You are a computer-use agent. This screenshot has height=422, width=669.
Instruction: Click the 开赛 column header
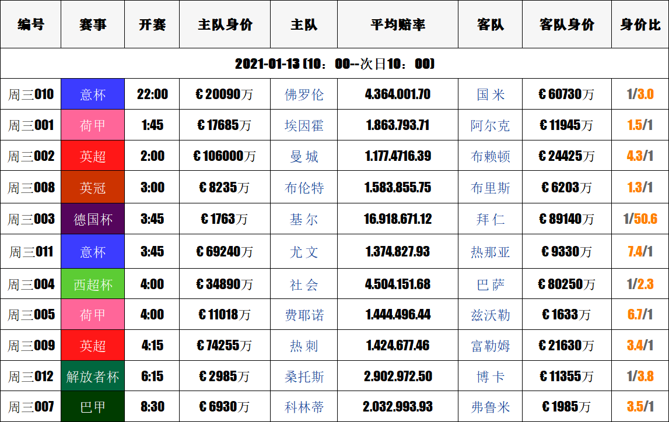(152, 24)
